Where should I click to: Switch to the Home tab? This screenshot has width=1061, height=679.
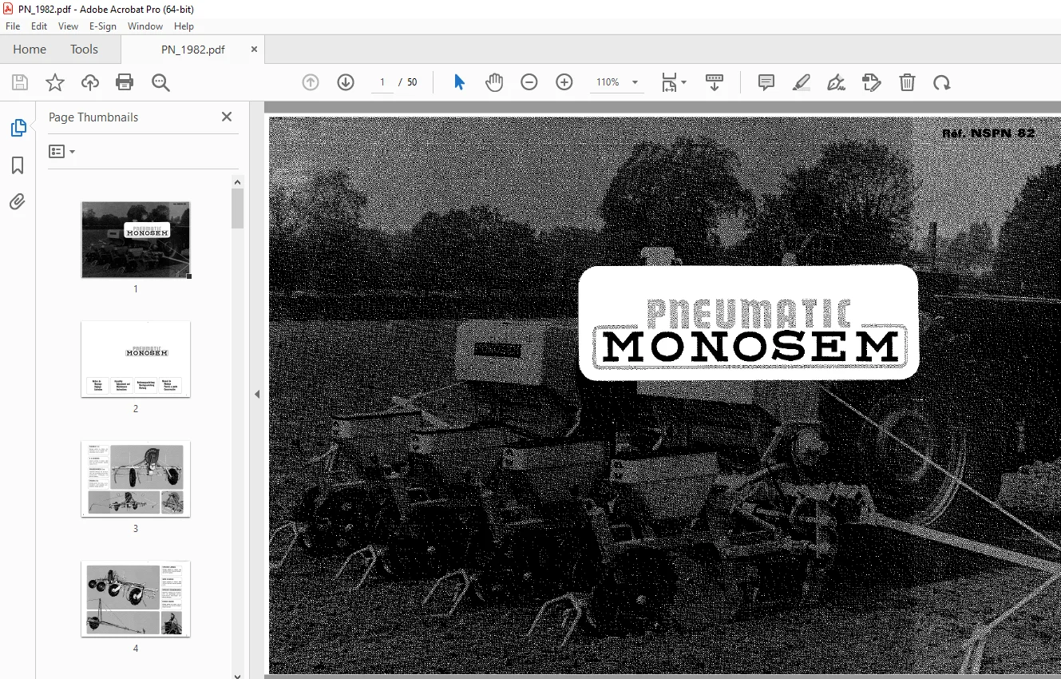[x=30, y=50]
